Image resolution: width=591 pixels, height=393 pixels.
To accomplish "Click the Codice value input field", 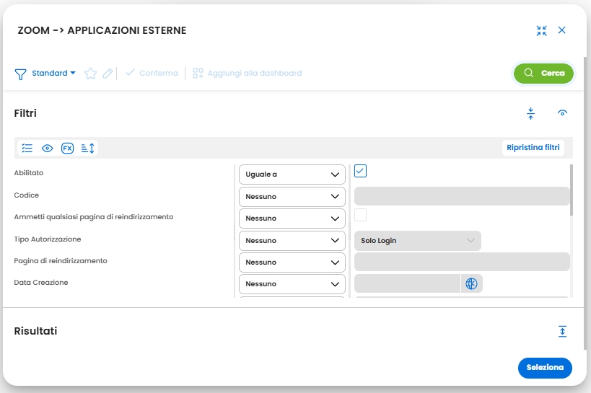I will [x=462, y=196].
